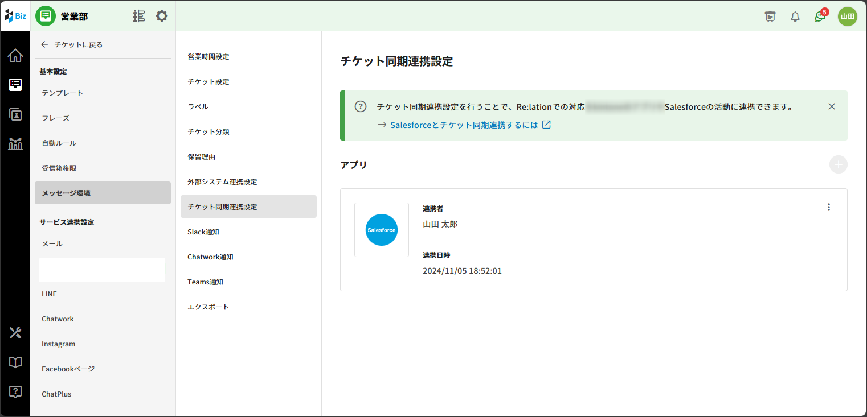Open chat icon with red 5 badge
867x417 pixels.
click(820, 16)
